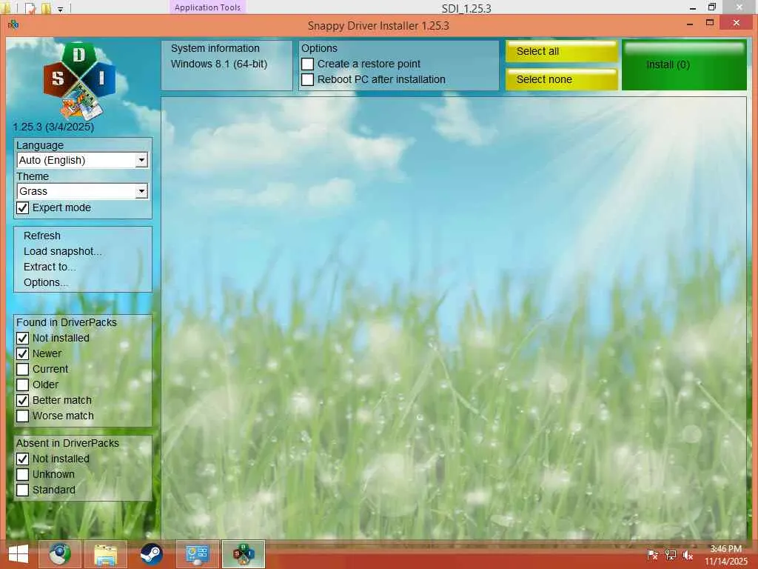Show the taskbar clock and date
758x569 pixels.
pos(725,555)
